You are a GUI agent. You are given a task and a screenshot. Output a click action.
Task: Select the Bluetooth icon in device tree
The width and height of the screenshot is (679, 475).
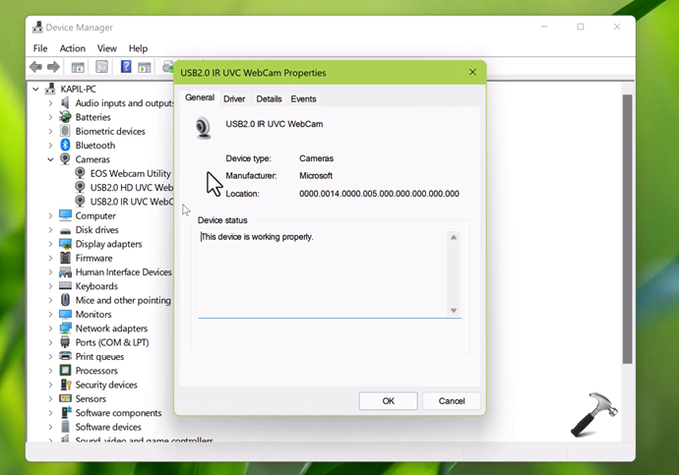click(x=65, y=146)
